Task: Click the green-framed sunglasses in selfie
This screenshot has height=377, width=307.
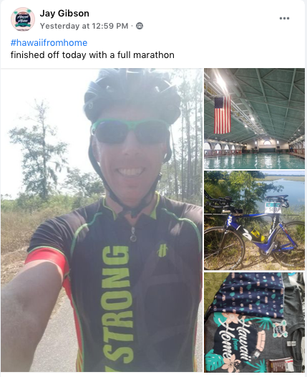Action: (x=131, y=131)
